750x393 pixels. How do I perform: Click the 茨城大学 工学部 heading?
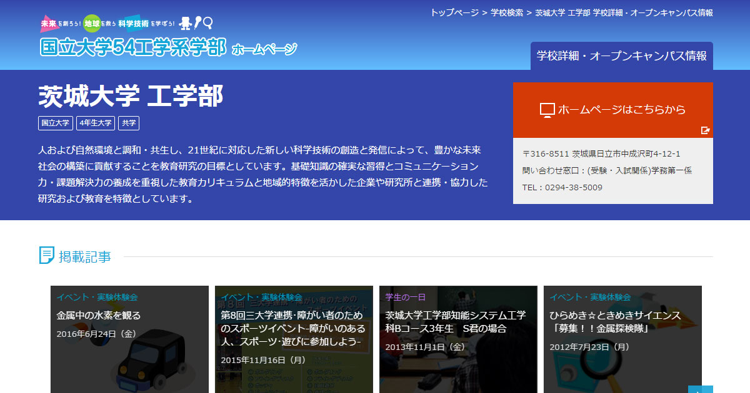pos(131,97)
